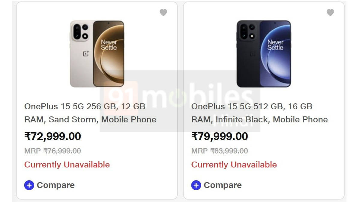This screenshot has height=202, width=360.
Task: Click the ₹79,999.00 price
Action: [220, 136]
